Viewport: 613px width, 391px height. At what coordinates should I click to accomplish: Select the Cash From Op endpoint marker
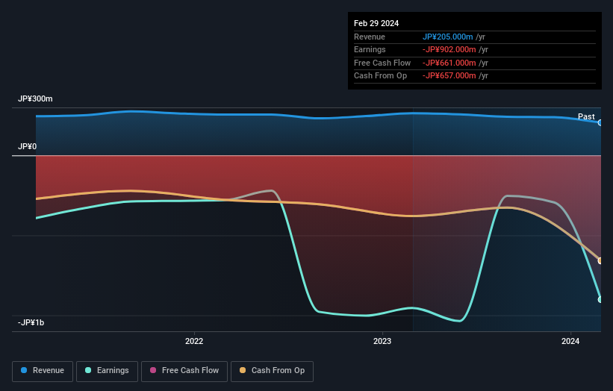click(600, 260)
